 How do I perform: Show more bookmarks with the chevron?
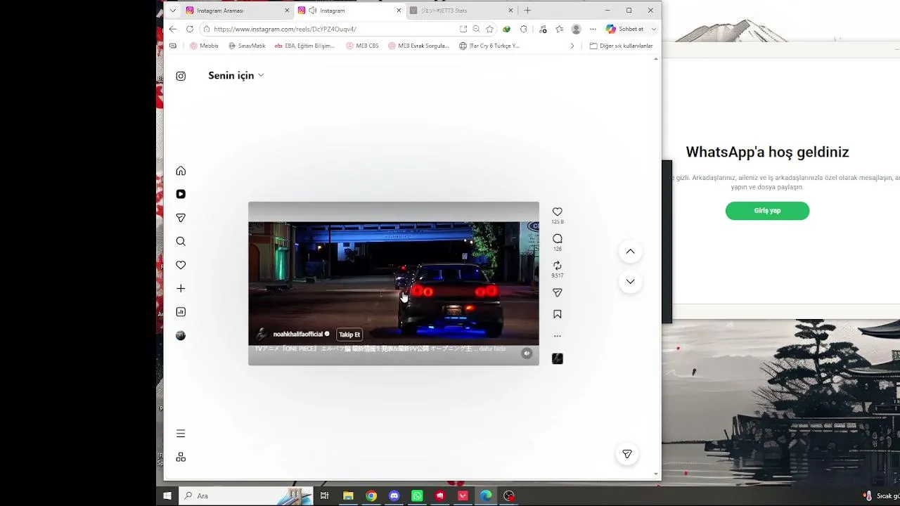tap(572, 46)
